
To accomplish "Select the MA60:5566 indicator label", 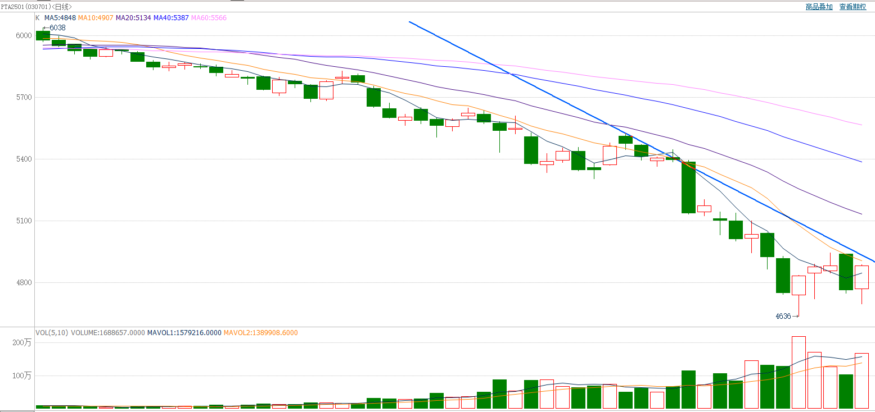I will point(209,18).
